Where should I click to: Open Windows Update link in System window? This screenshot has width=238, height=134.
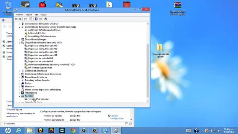[14, 109]
